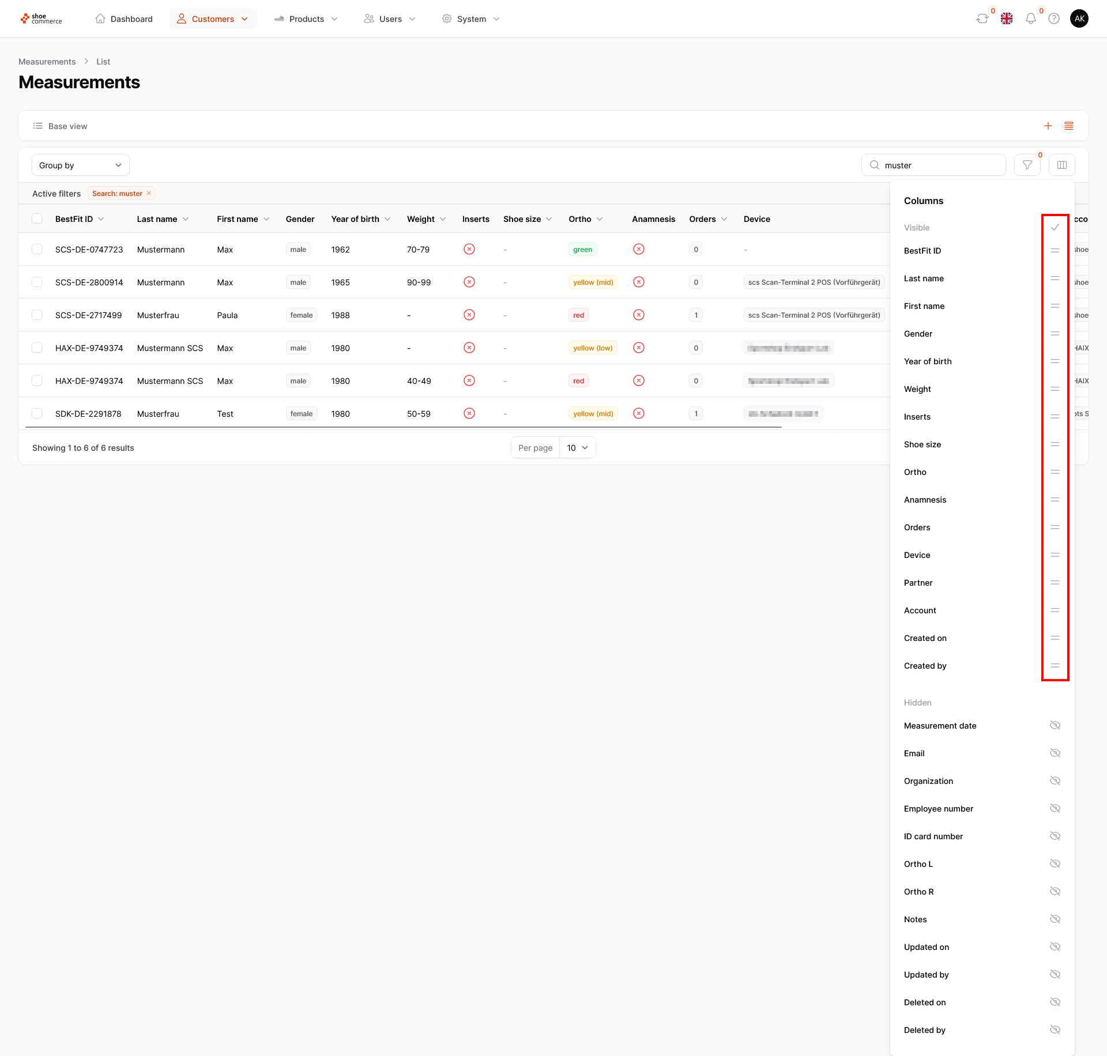Show the hidden Email column
The height and width of the screenshot is (1056, 1107).
(1055, 753)
